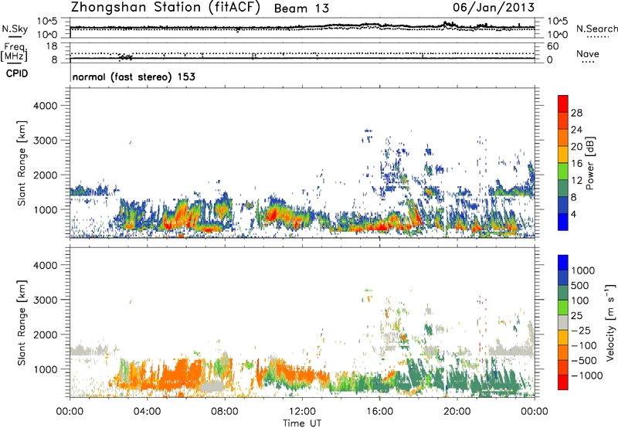Click the 'Power [dB]' colorbar label
This screenshot has width=618, height=428.
tap(589, 163)
